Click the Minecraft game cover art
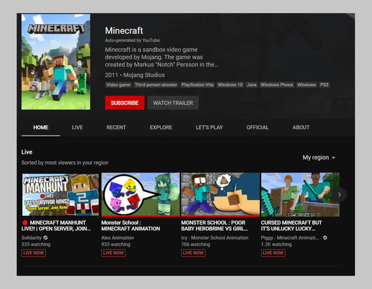This screenshot has width=372, height=289. click(x=56, y=62)
